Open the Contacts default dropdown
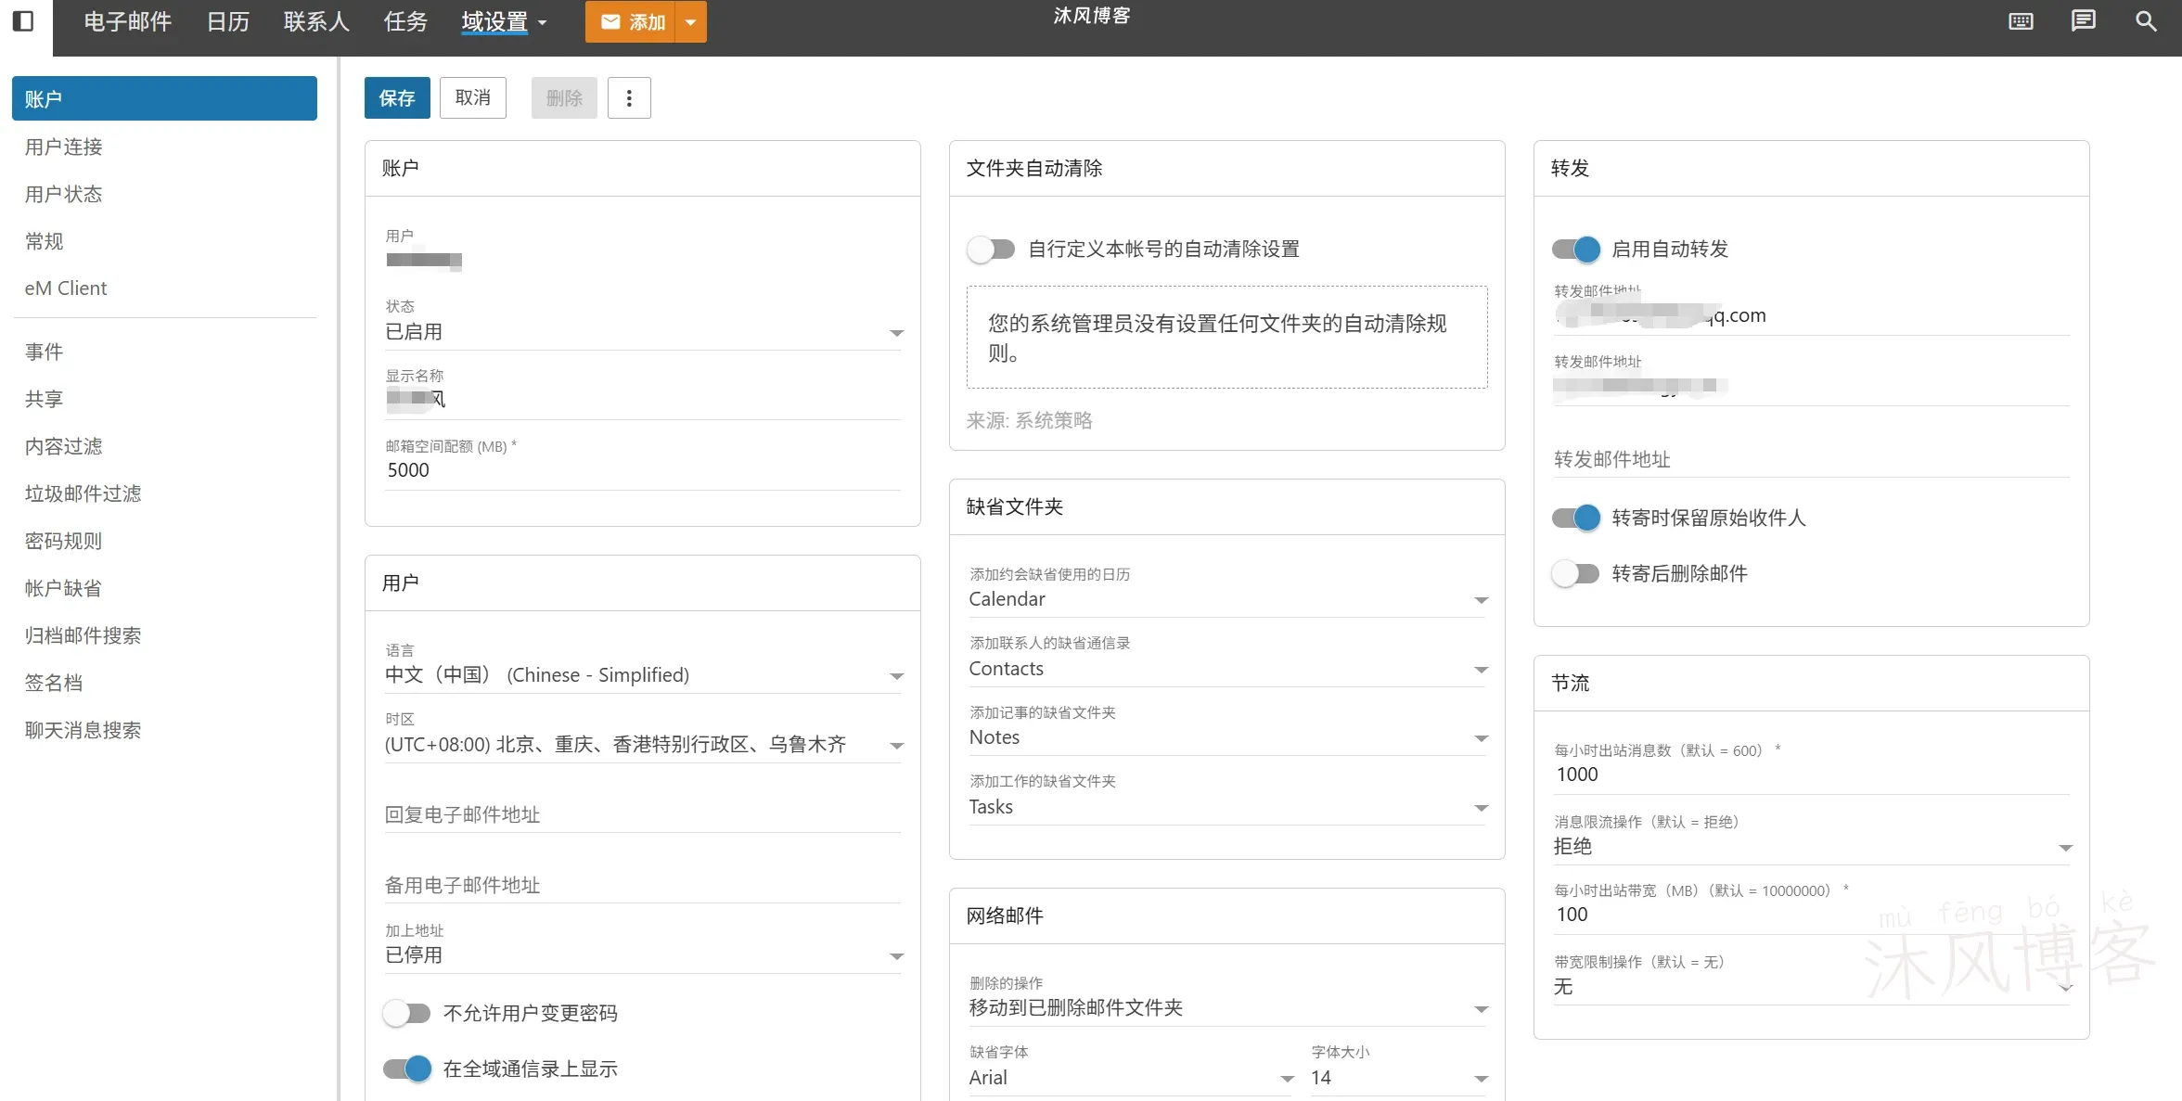 click(x=1228, y=669)
